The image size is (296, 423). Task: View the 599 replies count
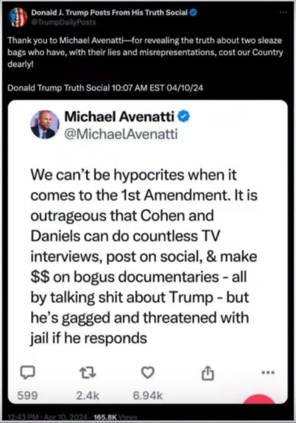[x=28, y=395]
